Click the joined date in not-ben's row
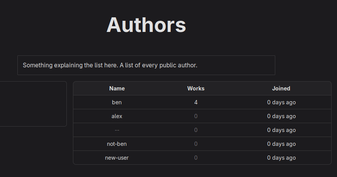Image resolution: width=337 pixels, height=177 pixels. pos(281,144)
